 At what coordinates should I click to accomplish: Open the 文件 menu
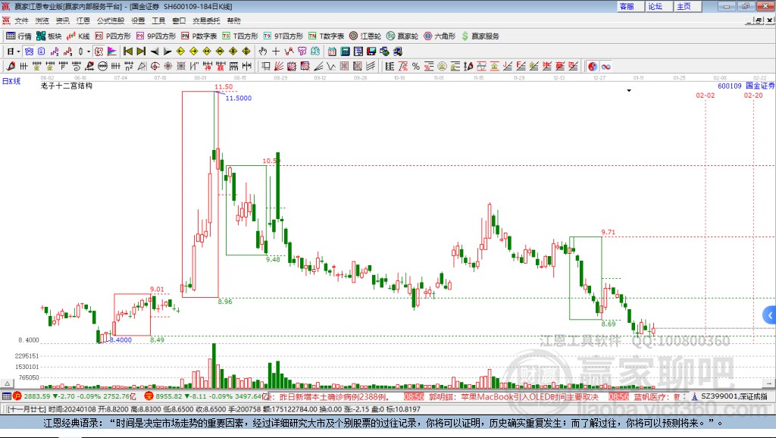(21, 20)
